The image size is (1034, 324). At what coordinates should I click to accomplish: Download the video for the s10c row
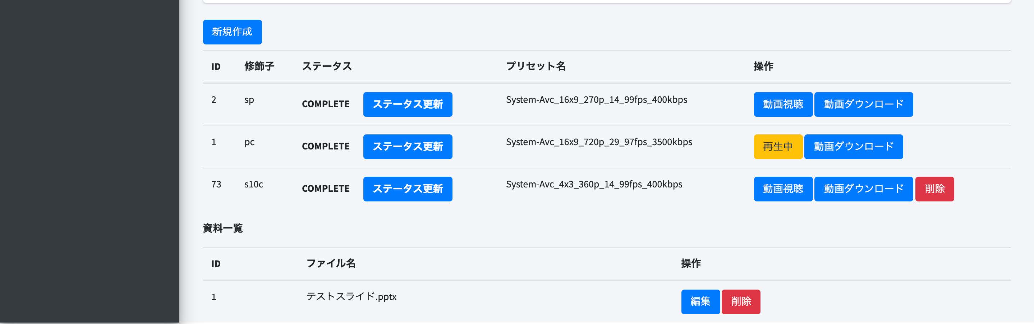863,189
